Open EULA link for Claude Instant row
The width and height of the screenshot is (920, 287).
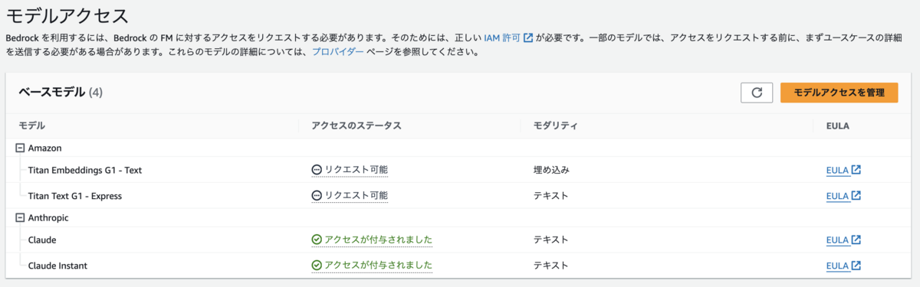pos(843,266)
